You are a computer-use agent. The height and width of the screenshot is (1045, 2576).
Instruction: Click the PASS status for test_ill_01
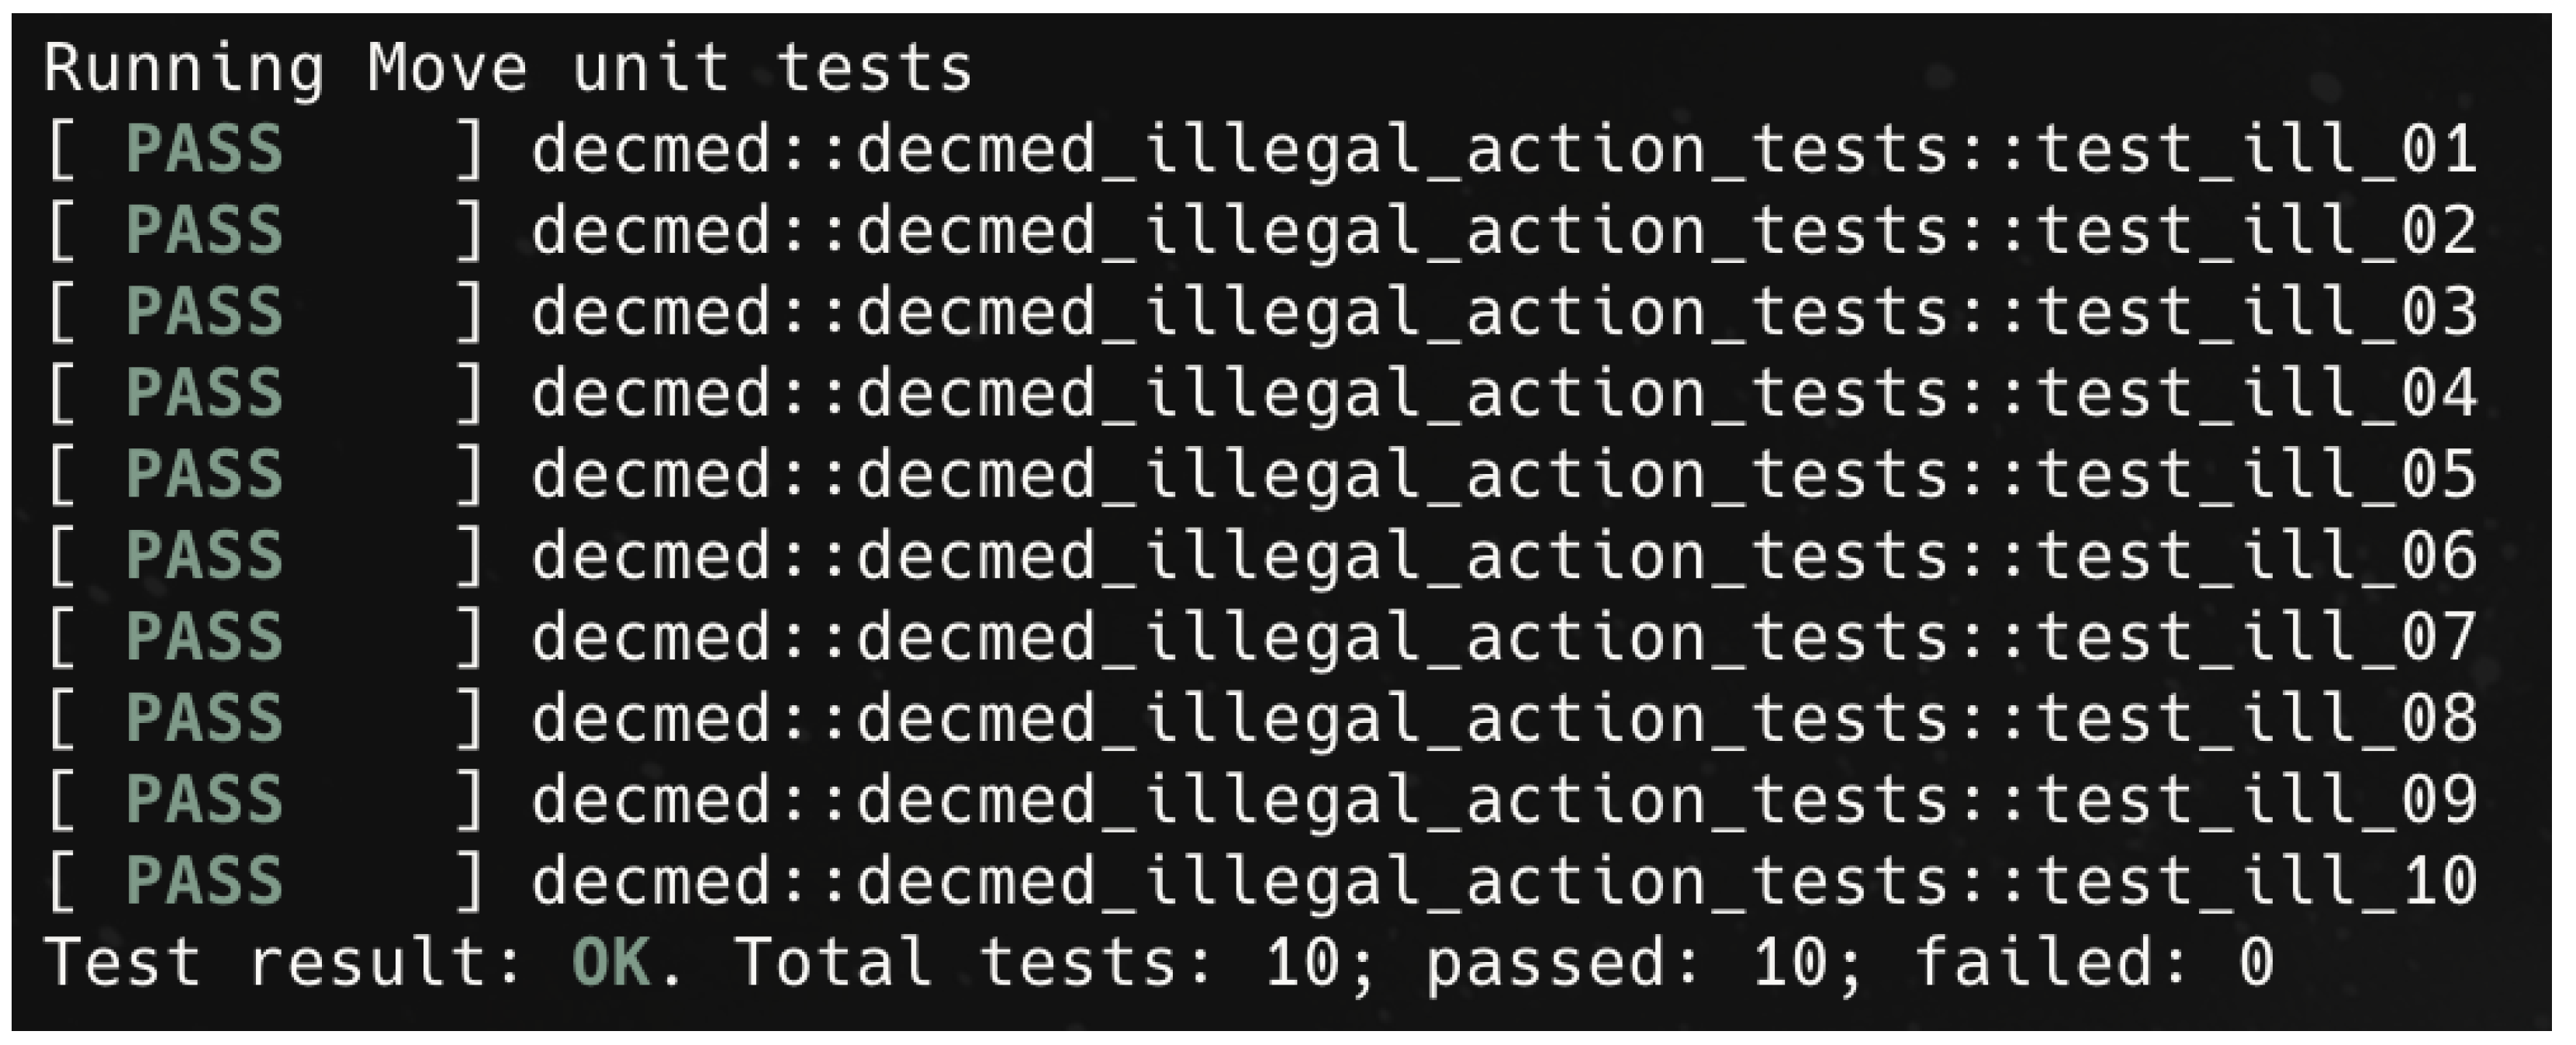pos(205,150)
